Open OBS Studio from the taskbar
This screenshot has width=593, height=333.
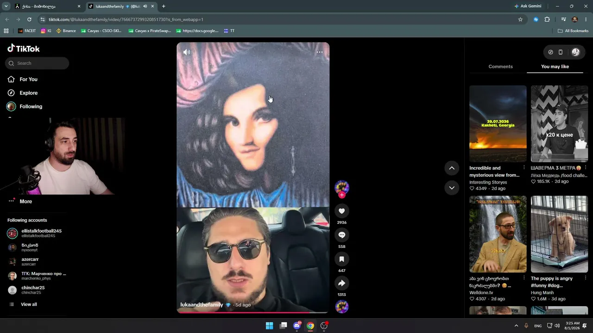click(x=324, y=326)
